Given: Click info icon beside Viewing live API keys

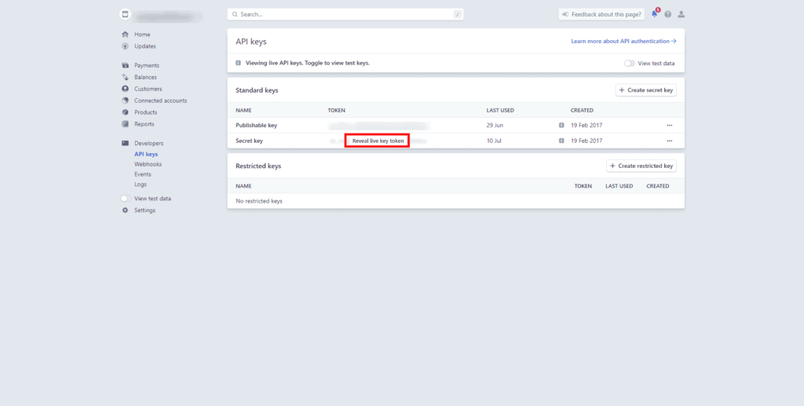Looking at the screenshot, I should point(238,63).
